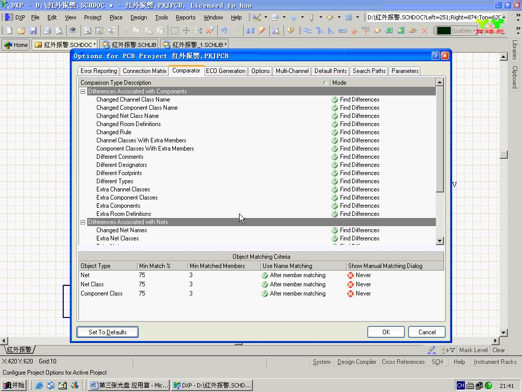Select the place wire tool
Image resolution: width=522 pixels, height=392 pixels.
point(307,31)
